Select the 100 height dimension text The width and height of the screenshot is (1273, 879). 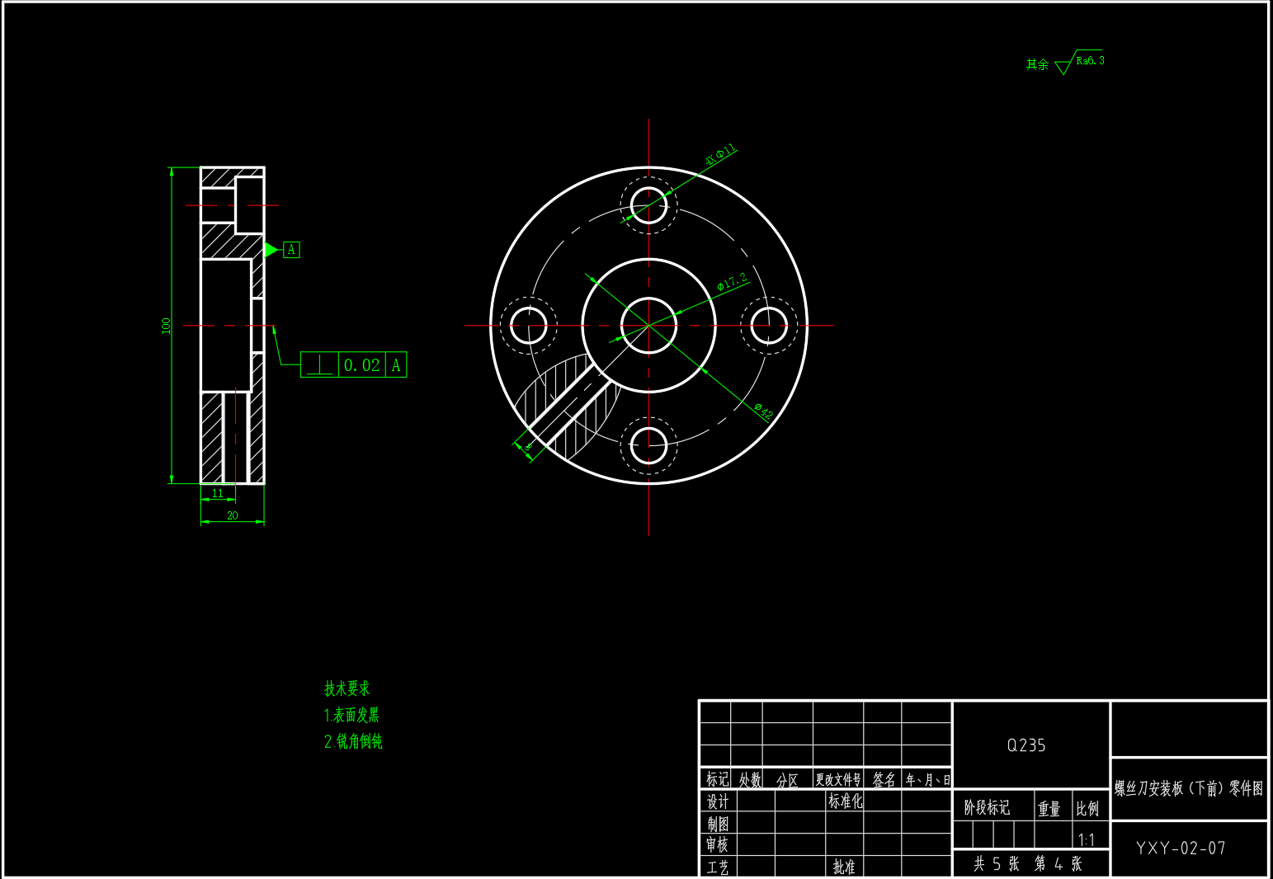click(x=166, y=326)
